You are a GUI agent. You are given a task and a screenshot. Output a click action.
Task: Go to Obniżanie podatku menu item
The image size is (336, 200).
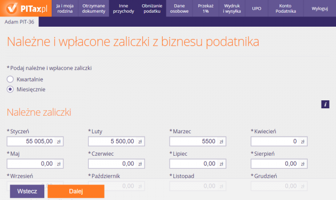pyautogui.click(x=152, y=9)
